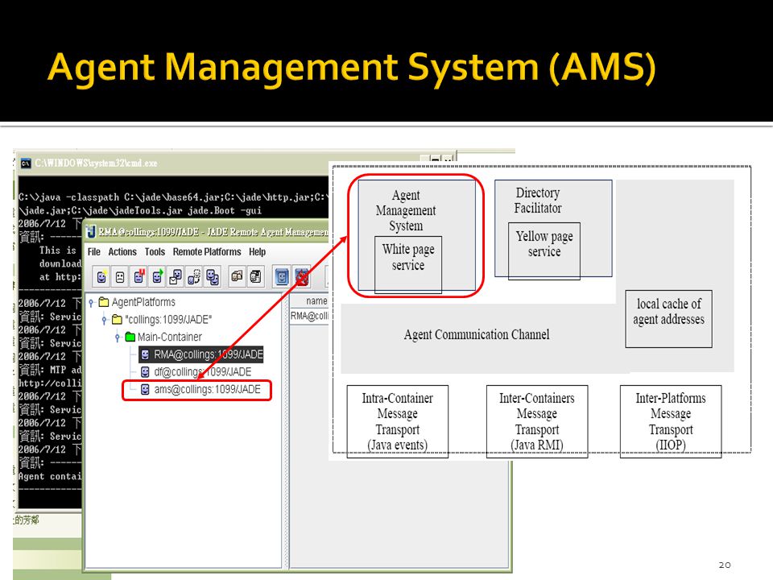The width and height of the screenshot is (773, 580).
Task: Click the Suspend Agent icon with red bars
Action: pyautogui.click(x=138, y=276)
